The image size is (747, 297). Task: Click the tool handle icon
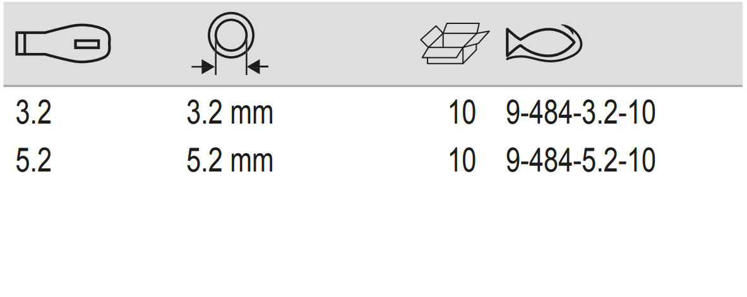click(x=62, y=44)
